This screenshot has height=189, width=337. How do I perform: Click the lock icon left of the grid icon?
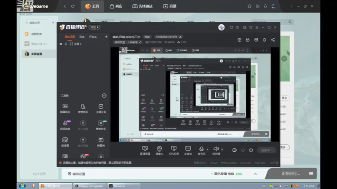point(248,40)
